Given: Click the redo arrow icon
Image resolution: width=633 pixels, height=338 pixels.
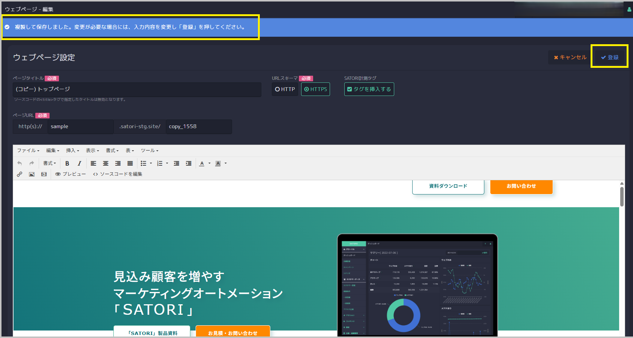Looking at the screenshot, I should [x=32, y=163].
